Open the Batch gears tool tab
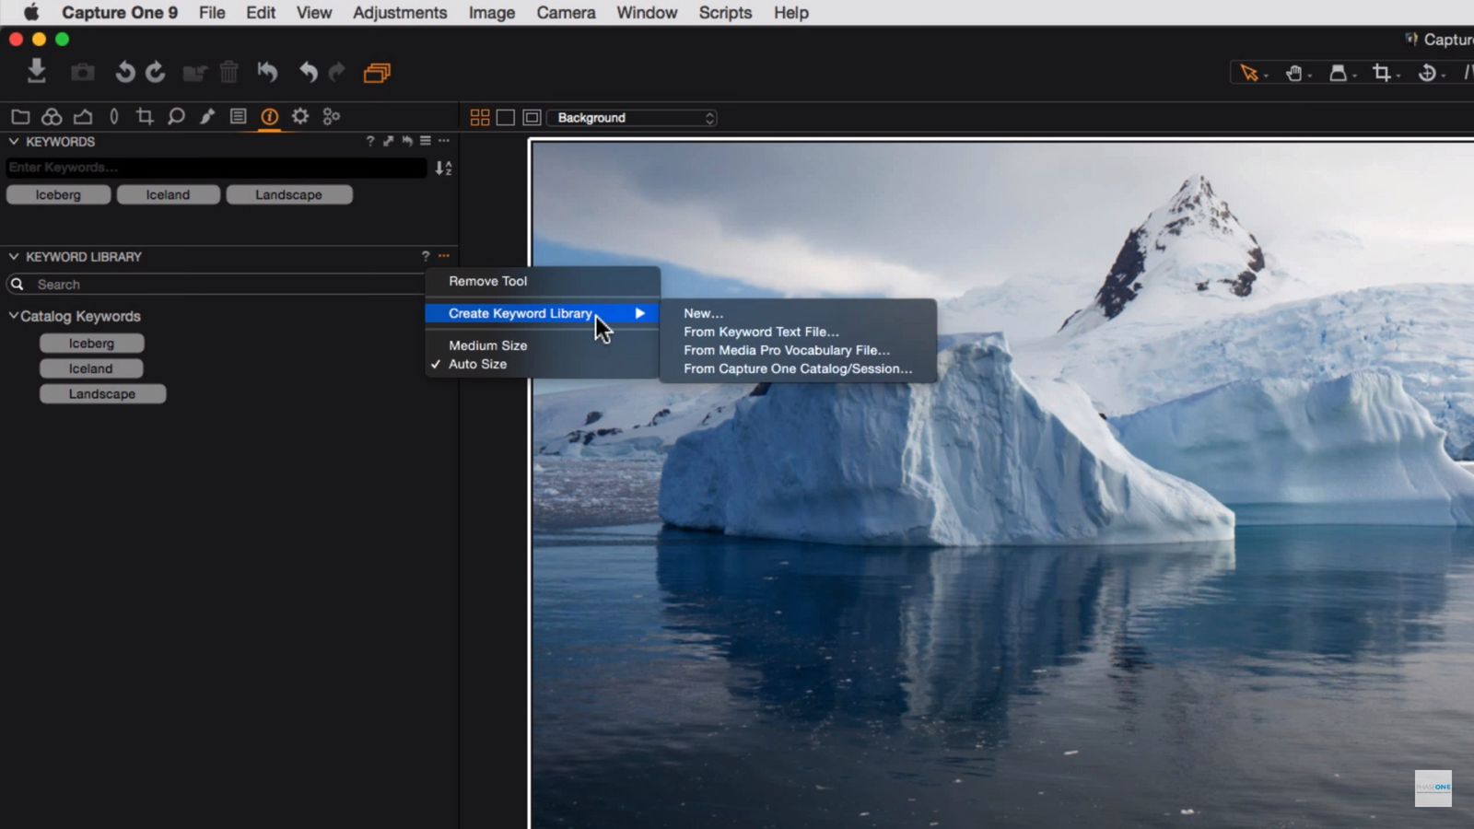Viewport: 1474px width, 829px height. click(x=332, y=116)
